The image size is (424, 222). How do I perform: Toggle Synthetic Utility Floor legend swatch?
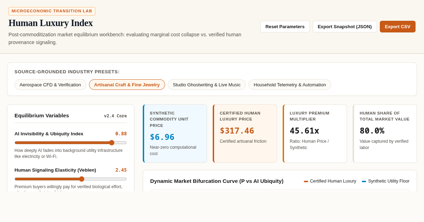(x=364, y=181)
